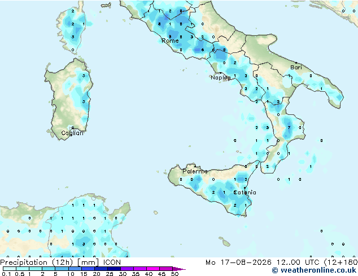Select the 15–20 mm legend swatch
Viewport: 358px width, 276px height.
point(88,269)
